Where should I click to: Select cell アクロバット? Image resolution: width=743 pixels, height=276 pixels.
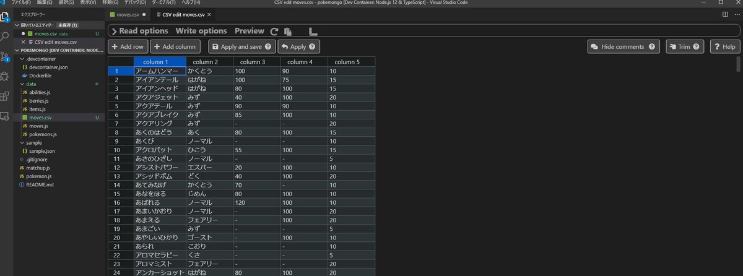[x=160, y=150]
